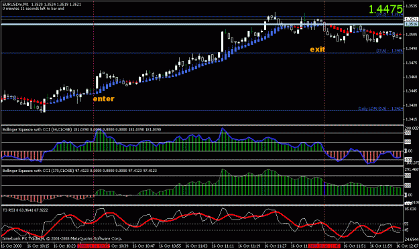Click the 291.466 top value of CCI(170) scale

(412, 169)
